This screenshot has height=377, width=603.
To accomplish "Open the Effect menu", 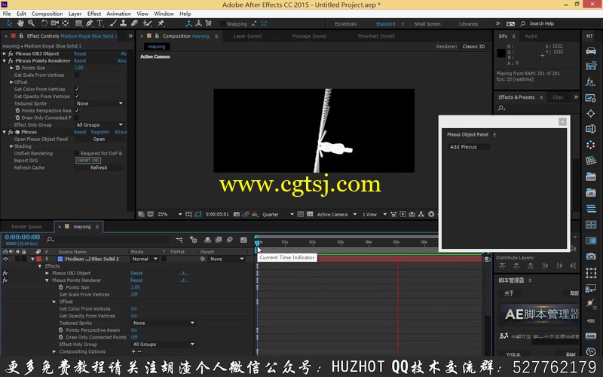I will pyautogui.click(x=93, y=14).
